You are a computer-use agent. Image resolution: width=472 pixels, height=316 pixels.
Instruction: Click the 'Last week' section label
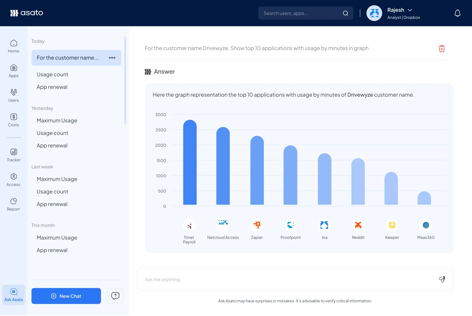pyautogui.click(x=42, y=167)
